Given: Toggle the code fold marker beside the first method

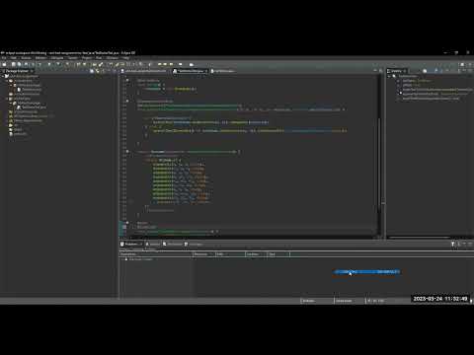Looking at the screenshot, I should (x=127, y=80).
